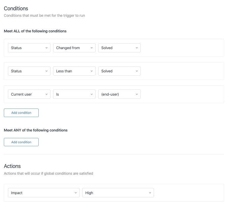This screenshot has width=228, height=205.
Task: Click 'Add condition' under Meet ALL conditions
Action: tap(21, 113)
